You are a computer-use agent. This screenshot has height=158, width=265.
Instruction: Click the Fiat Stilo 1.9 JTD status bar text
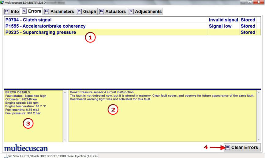pos(53,156)
